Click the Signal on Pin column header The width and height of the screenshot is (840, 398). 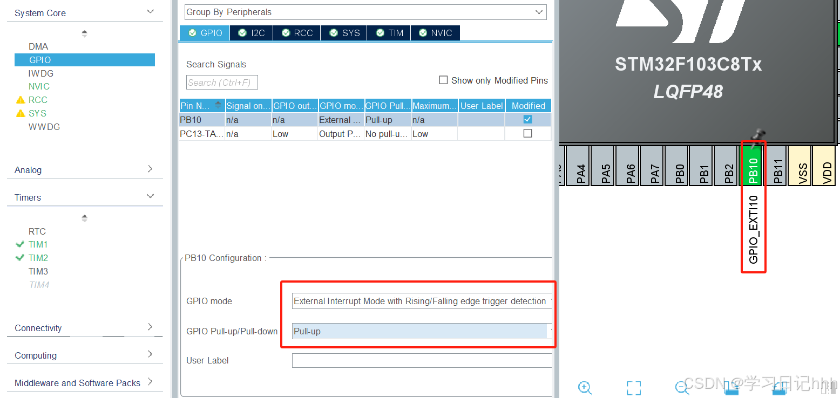click(x=248, y=106)
